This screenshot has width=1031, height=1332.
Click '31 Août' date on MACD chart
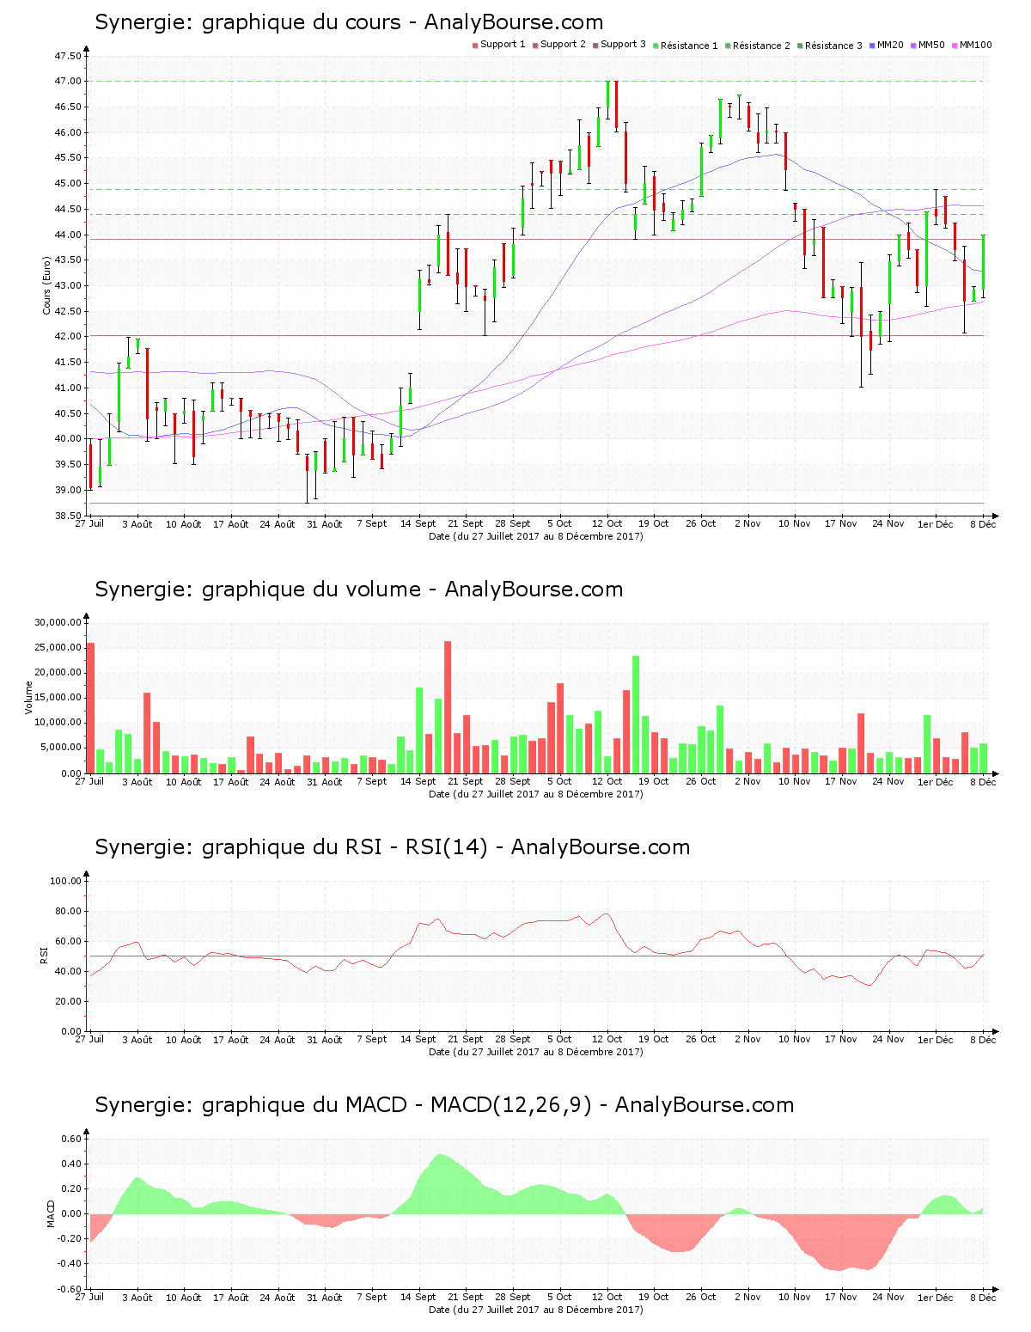point(325,1297)
